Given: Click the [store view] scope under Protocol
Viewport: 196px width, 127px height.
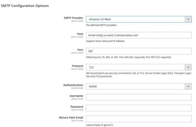Looking at the screenshot, I should point(77,69).
